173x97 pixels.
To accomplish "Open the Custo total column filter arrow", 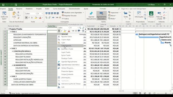I will (x=98, y=26).
